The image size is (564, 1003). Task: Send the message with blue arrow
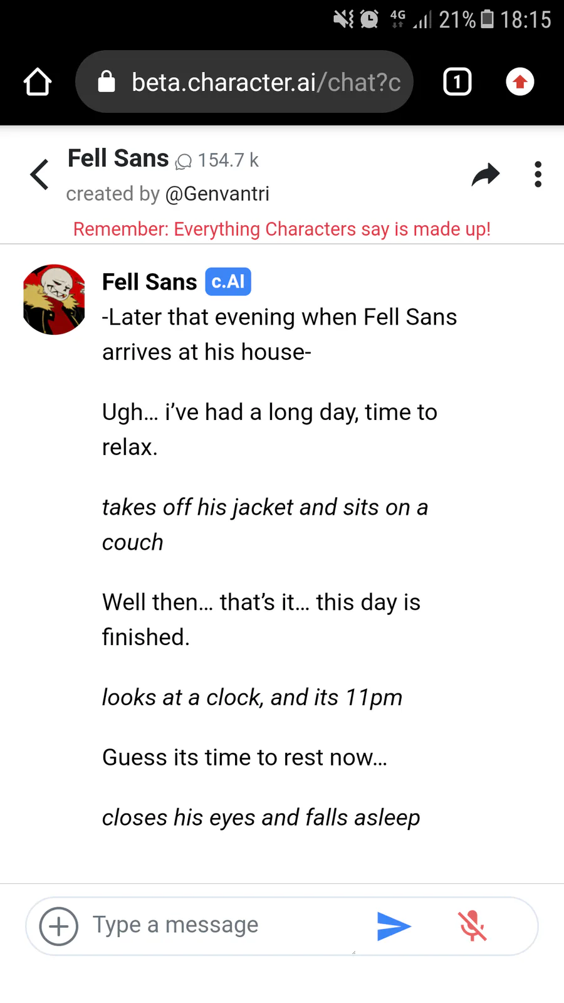pyautogui.click(x=394, y=926)
